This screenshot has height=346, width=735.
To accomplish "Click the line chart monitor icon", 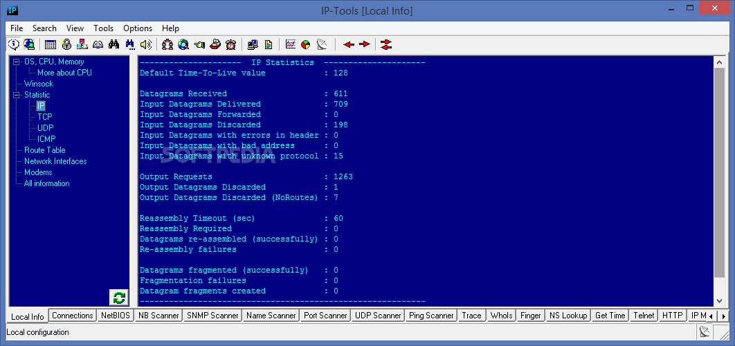I will click(291, 44).
